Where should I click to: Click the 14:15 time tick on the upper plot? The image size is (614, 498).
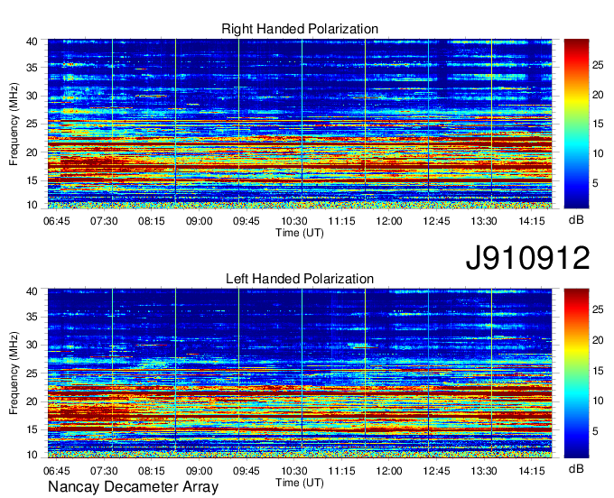click(531, 221)
